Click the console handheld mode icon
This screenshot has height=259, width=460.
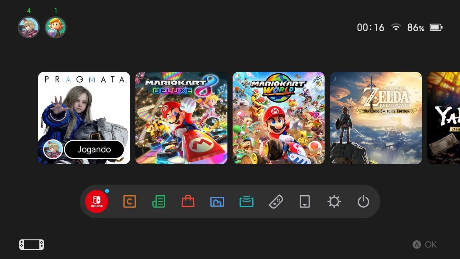(x=32, y=245)
